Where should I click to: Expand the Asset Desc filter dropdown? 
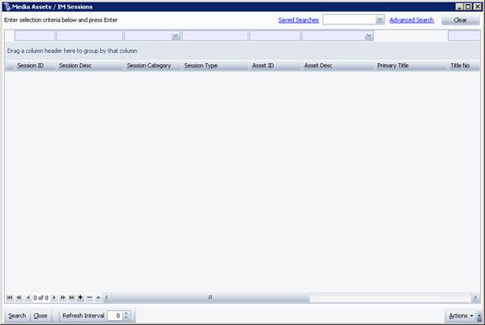(368, 36)
